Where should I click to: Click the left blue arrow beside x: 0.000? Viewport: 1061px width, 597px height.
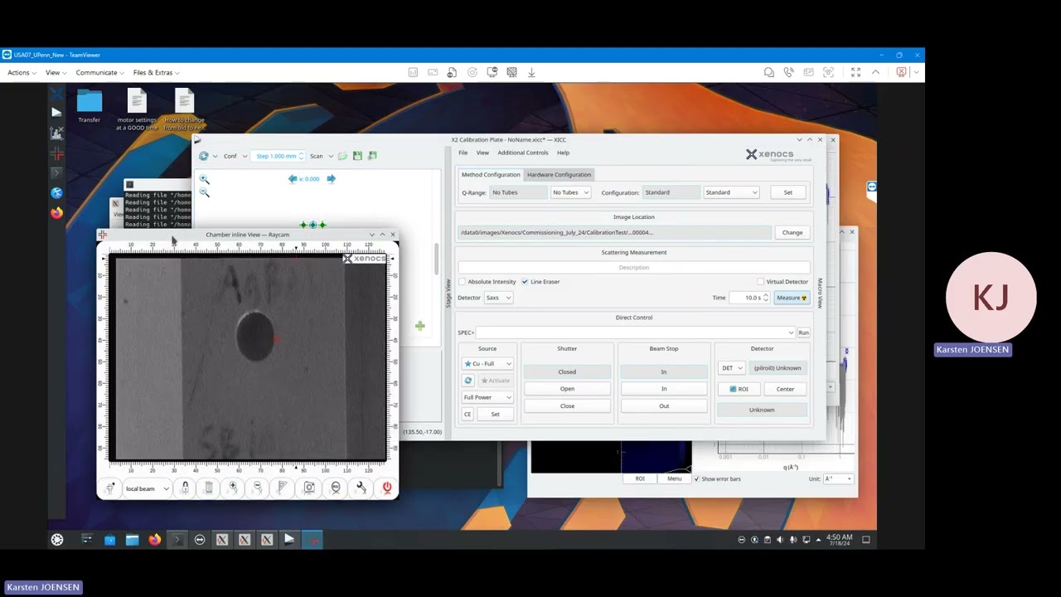pyautogui.click(x=293, y=178)
